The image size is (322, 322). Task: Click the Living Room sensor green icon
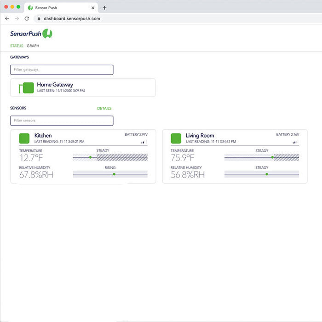[x=176, y=138]
